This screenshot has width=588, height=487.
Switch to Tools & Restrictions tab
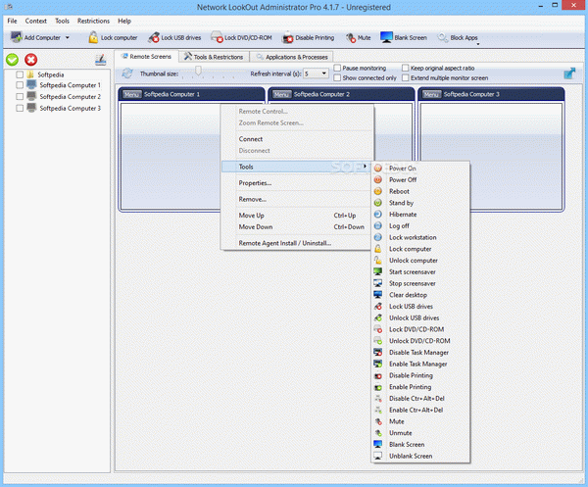214,57
